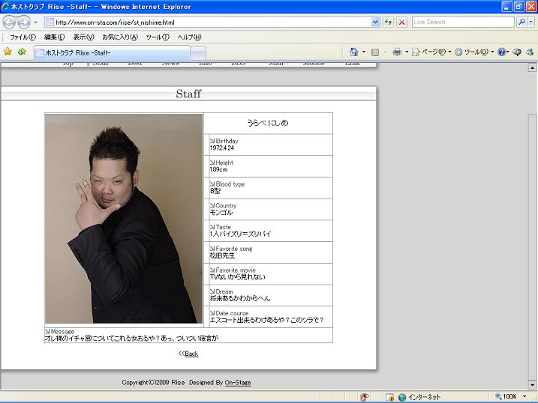This screenshot has height=403, width=538.
Task: Expand the address bar history dropdown
Action: coord(375,22)
